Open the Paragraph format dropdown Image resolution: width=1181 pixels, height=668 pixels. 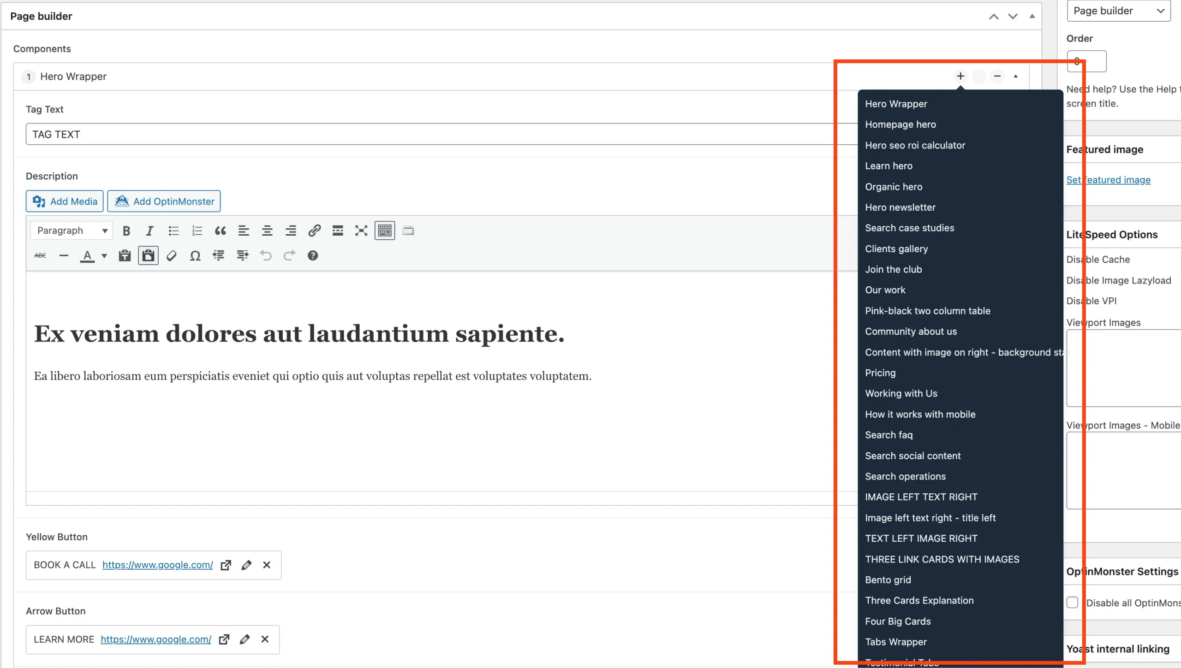pos(71,230)
